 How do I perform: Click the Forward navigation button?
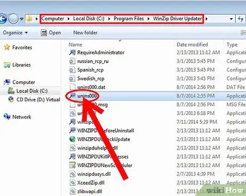[13, 19]
